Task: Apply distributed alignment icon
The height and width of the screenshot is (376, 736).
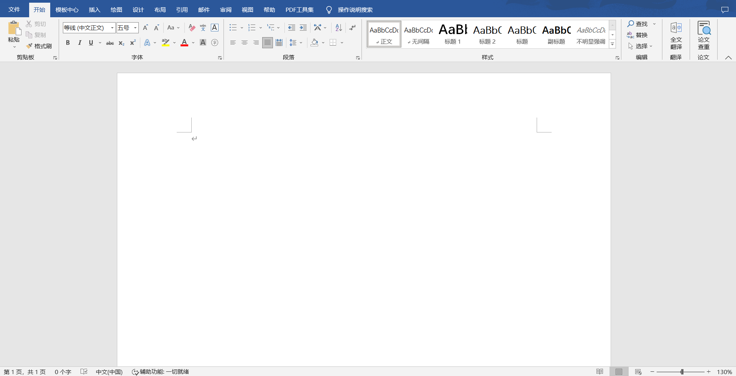Action: [279, 43]
